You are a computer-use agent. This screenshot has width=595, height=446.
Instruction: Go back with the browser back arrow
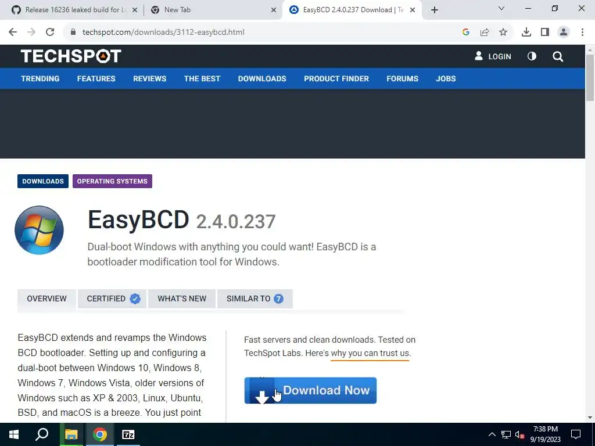pyautogui.click(x=13, y=33)
